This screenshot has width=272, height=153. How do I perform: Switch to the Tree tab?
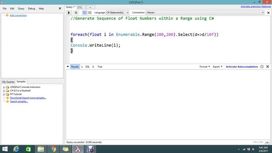[x=100, y=67]
